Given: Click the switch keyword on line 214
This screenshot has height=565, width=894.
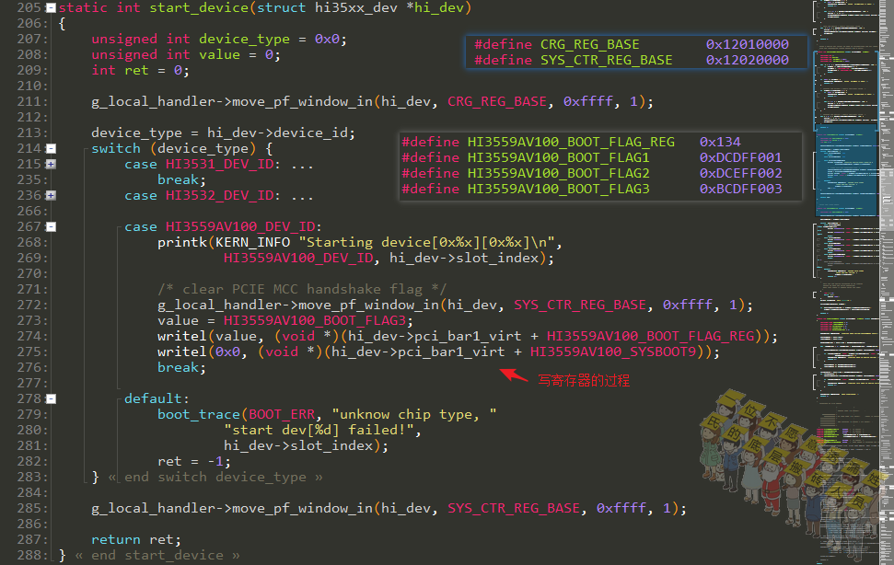Looking at the screenshot, I should tap(116, 149).
